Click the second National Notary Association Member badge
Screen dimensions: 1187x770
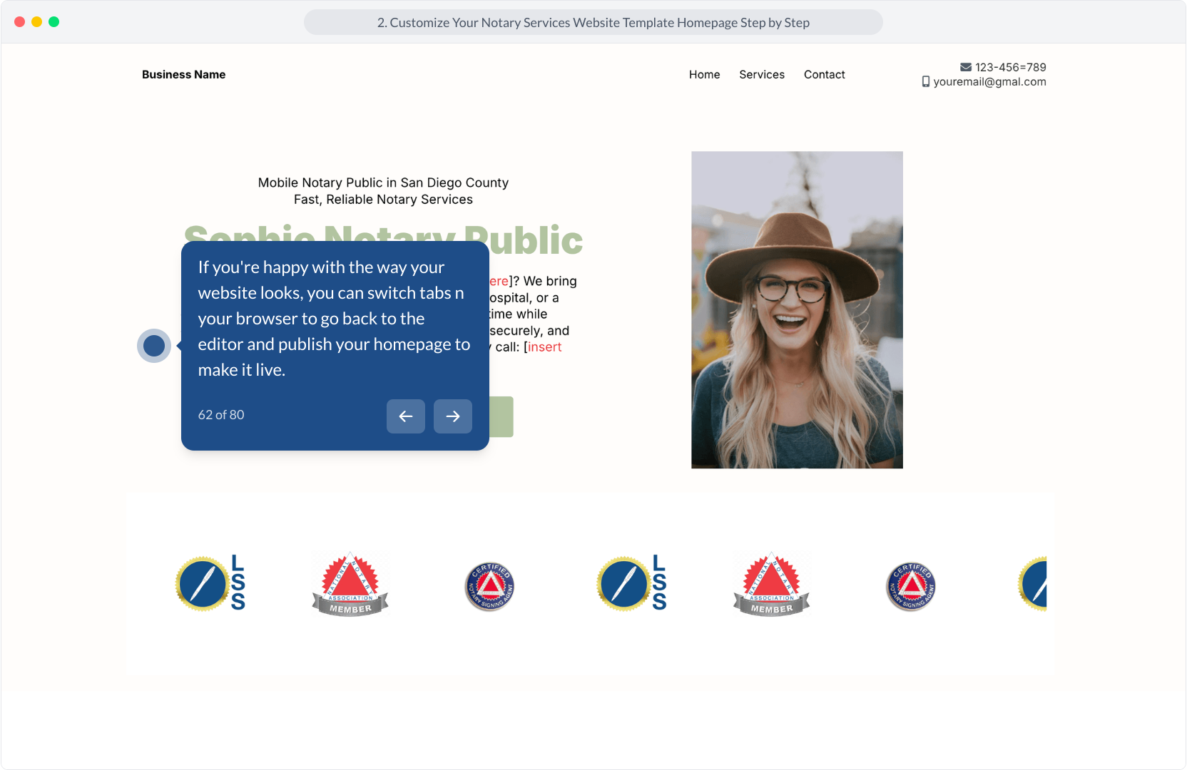[x=772, y=583]
